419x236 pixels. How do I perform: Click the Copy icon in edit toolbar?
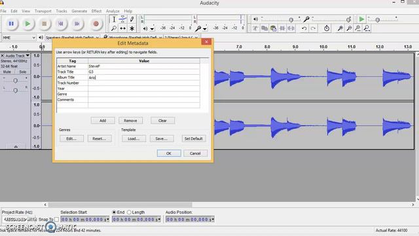click(264, 28)
